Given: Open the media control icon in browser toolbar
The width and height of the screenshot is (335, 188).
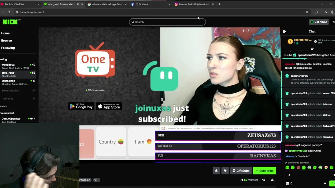Looking at the screenshot, I should click(x=326, y=12).
